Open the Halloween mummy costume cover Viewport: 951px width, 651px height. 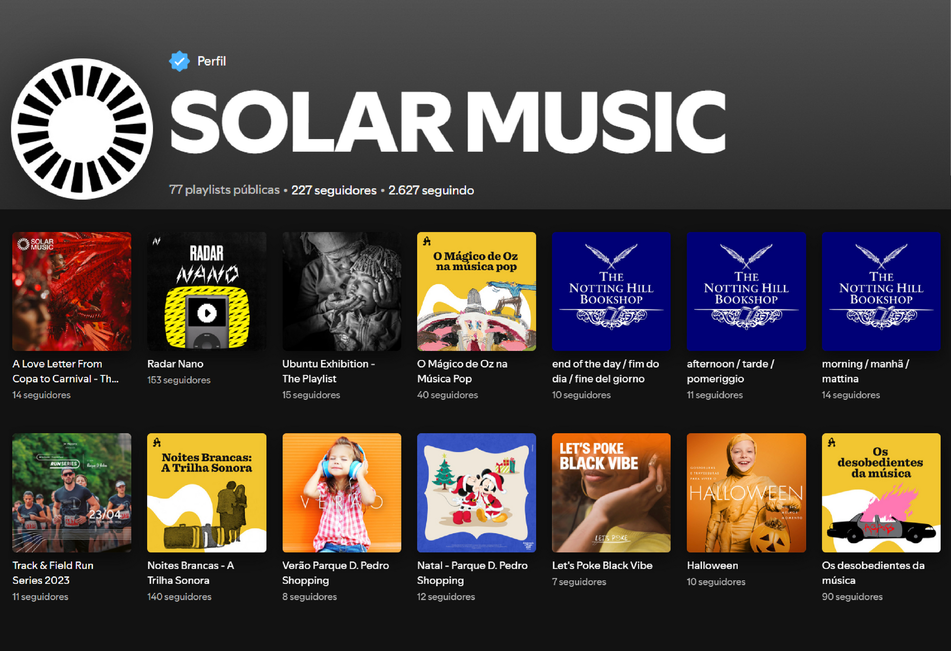tap(746, 493)
